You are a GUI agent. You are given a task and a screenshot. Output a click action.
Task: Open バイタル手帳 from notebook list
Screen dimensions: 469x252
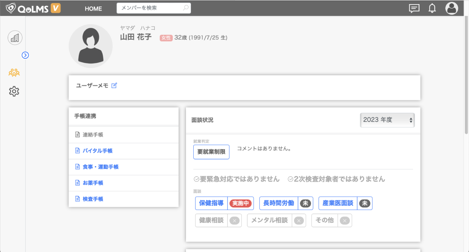click(x=97, y=151)
